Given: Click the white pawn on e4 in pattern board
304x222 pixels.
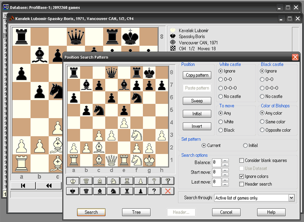Looking at the screenshot, I should tap(124, 123).
